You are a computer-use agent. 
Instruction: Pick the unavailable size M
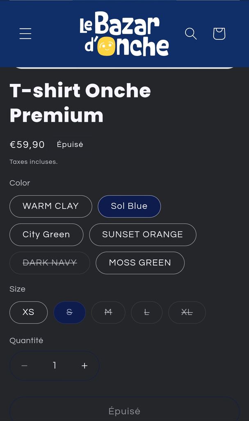coord(108,312)
